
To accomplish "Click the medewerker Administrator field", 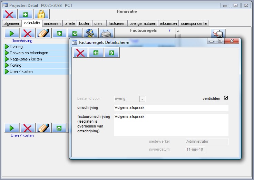I will [x=207, y=142].
